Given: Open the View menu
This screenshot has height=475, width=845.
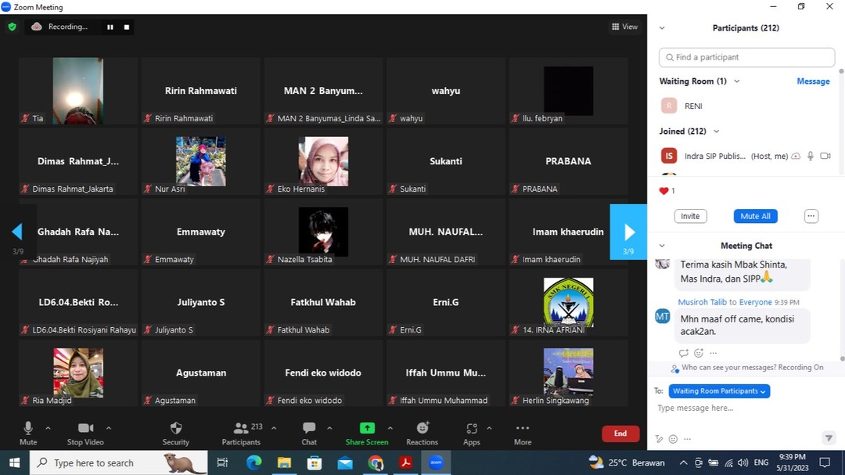Looking at the screenshot, I should pos(624,27).
